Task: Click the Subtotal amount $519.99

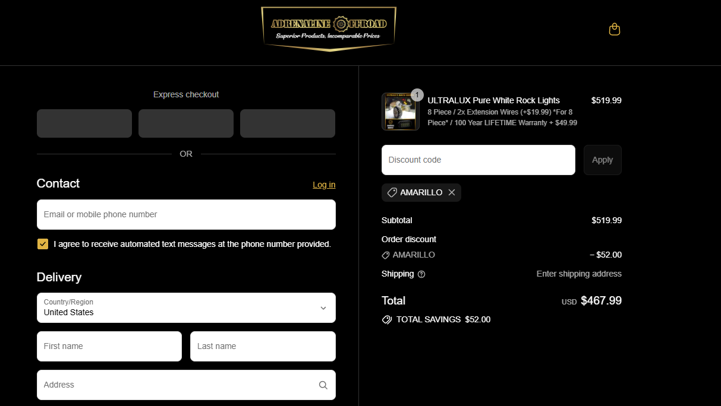Action: tap(606, 220)
